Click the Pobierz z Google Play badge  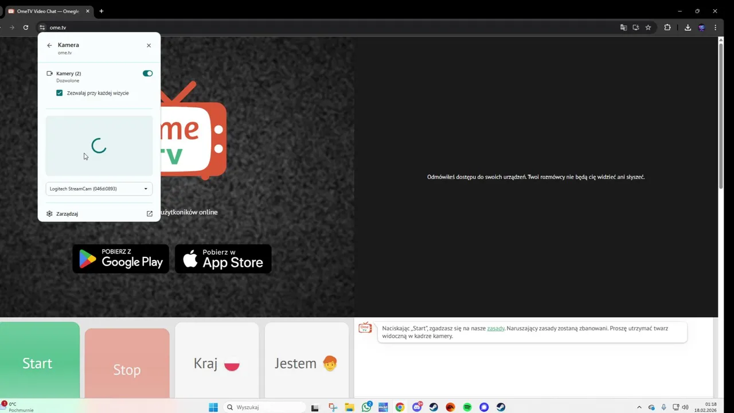[x=120, y=259]
